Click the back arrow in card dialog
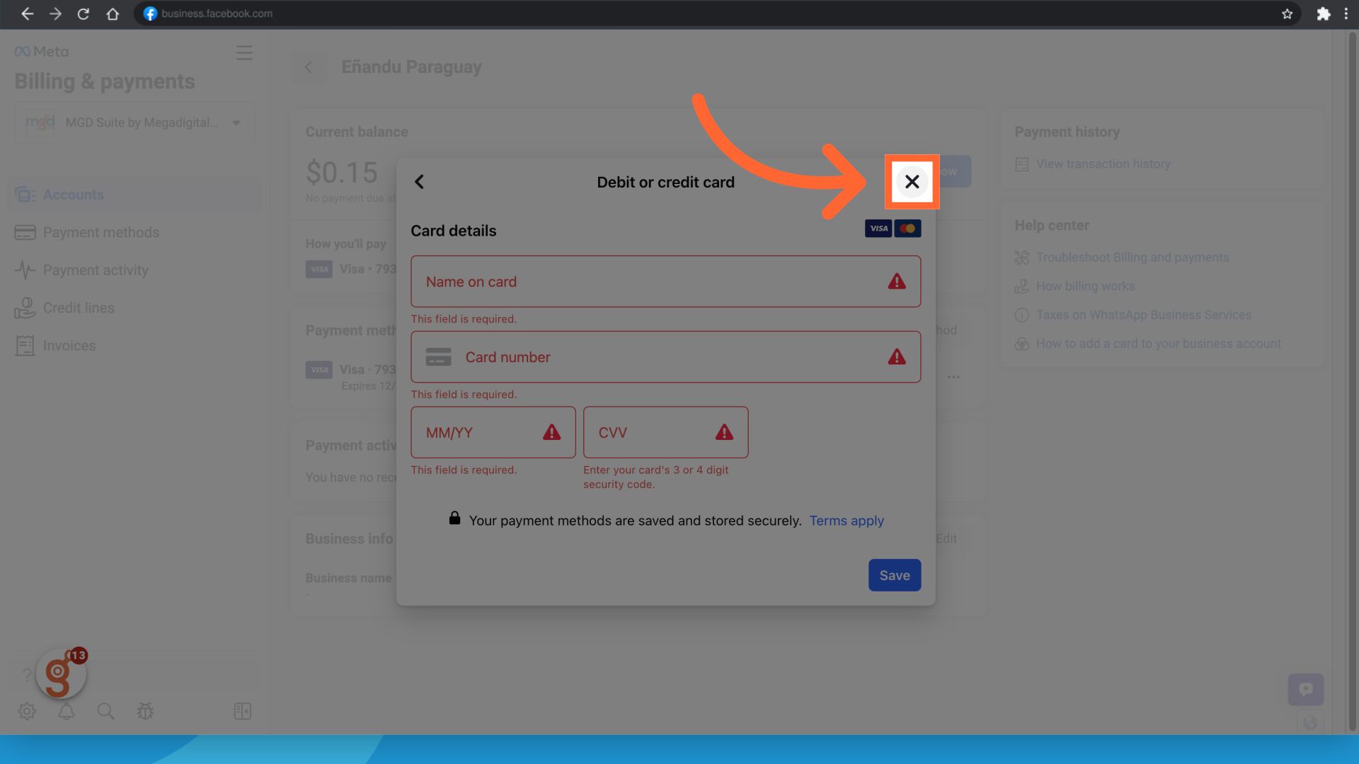 click(x=419, y=182)
